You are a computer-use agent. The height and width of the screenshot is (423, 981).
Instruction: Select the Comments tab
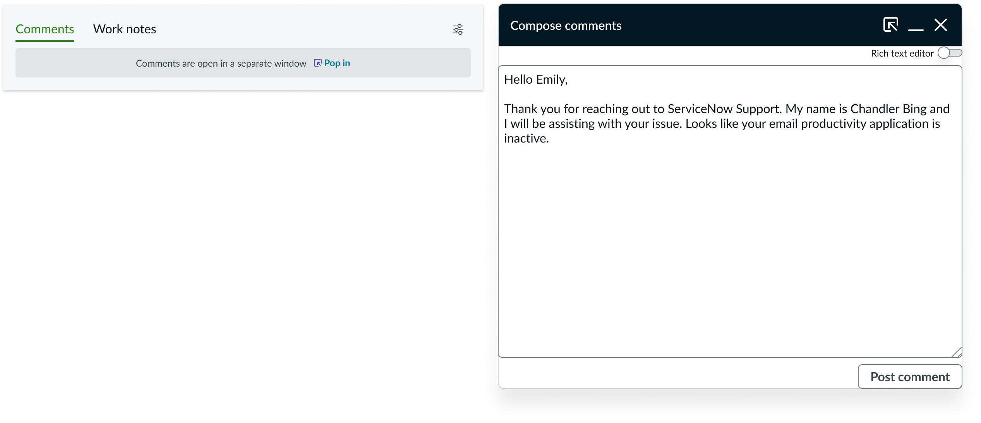coord(45,29)
